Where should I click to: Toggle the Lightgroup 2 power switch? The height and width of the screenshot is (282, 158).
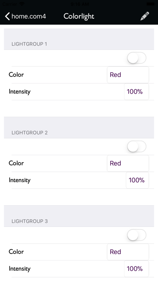137,146
